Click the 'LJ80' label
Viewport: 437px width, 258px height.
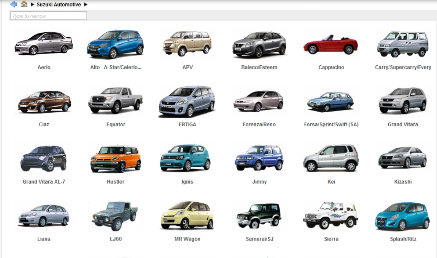tap(116, 239)
